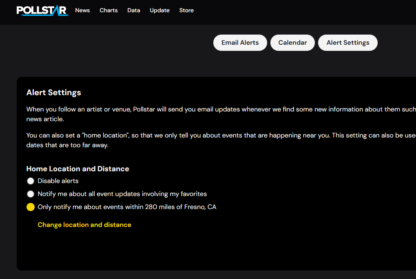Select only notify within 280 miles option
The image size is (416, 279).
click(x=31, y=207)
